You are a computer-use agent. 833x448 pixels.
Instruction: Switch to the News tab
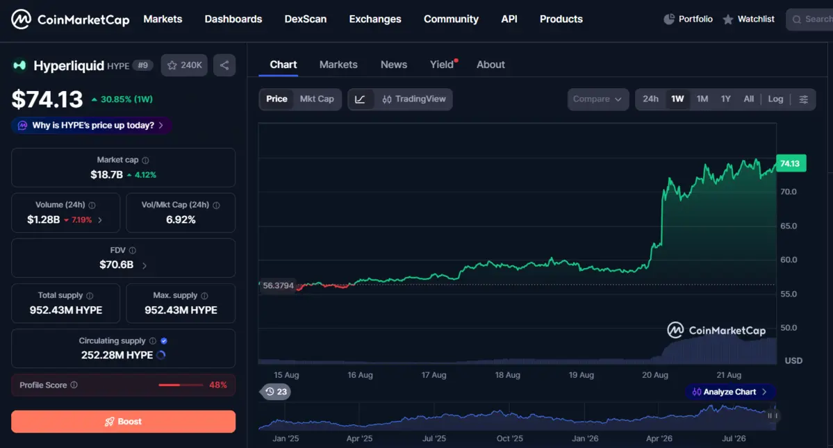(394, 65)
